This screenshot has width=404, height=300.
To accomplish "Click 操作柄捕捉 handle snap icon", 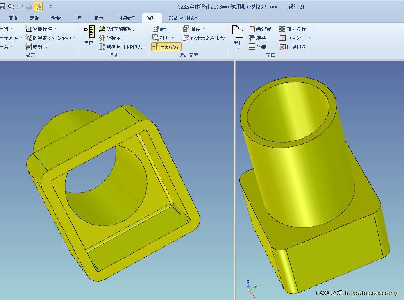I will (x=102, y=29).
